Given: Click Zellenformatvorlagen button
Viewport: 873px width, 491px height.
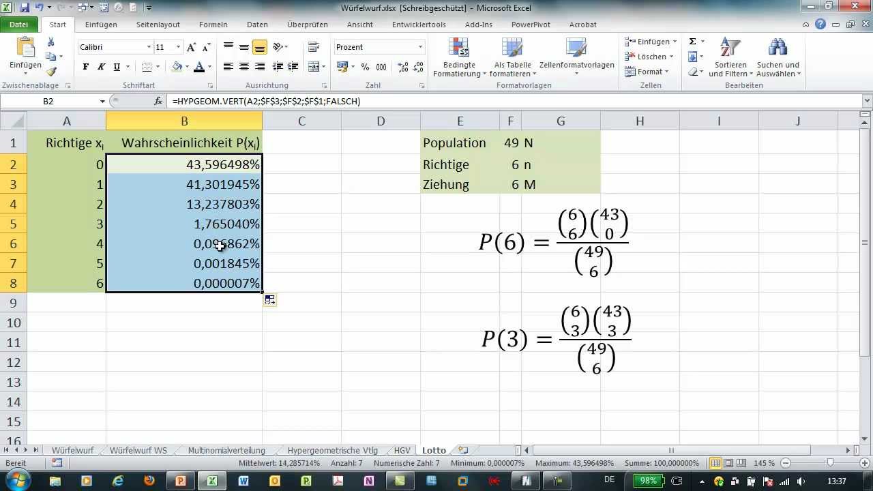Looking at the screenshot, I should coord(576,59).
